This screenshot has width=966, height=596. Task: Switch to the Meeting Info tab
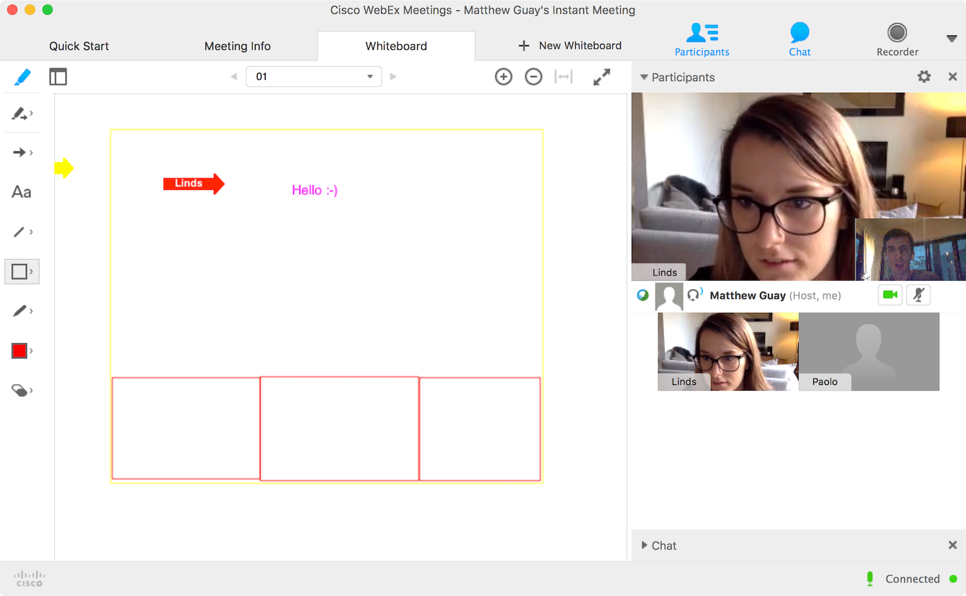237,46
